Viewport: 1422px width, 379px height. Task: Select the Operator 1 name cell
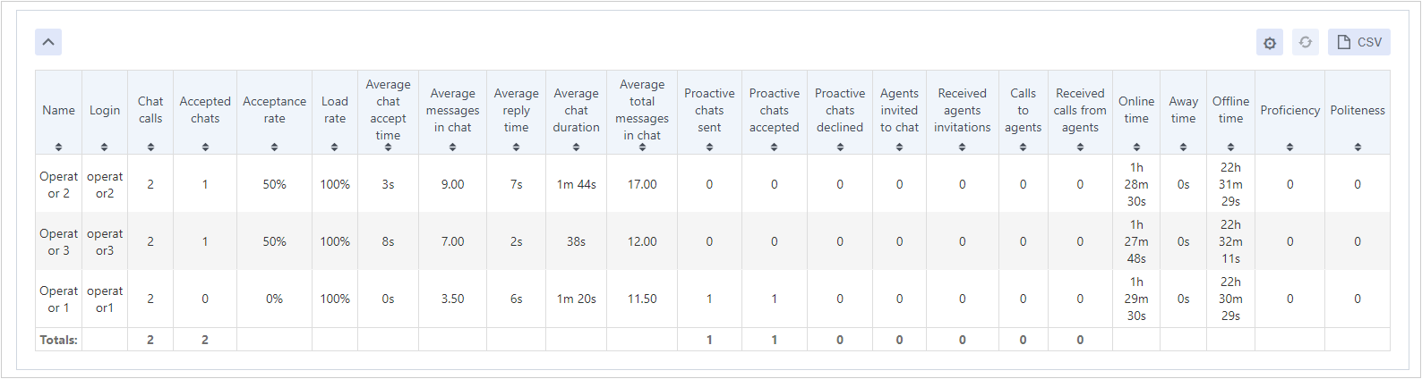point(58,299)
